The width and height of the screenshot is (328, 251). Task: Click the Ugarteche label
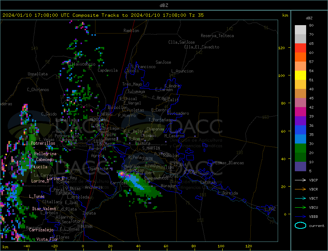coord(98,169)
